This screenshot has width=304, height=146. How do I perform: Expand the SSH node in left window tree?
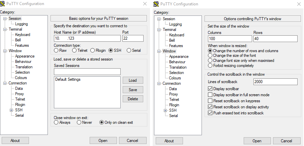11,110
